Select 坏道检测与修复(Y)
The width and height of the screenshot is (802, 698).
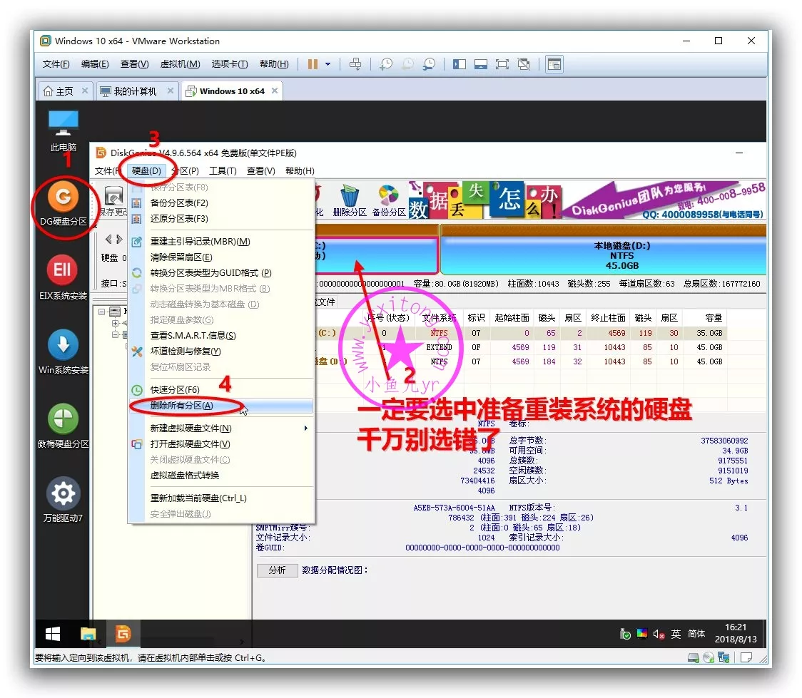click(221, 351)
